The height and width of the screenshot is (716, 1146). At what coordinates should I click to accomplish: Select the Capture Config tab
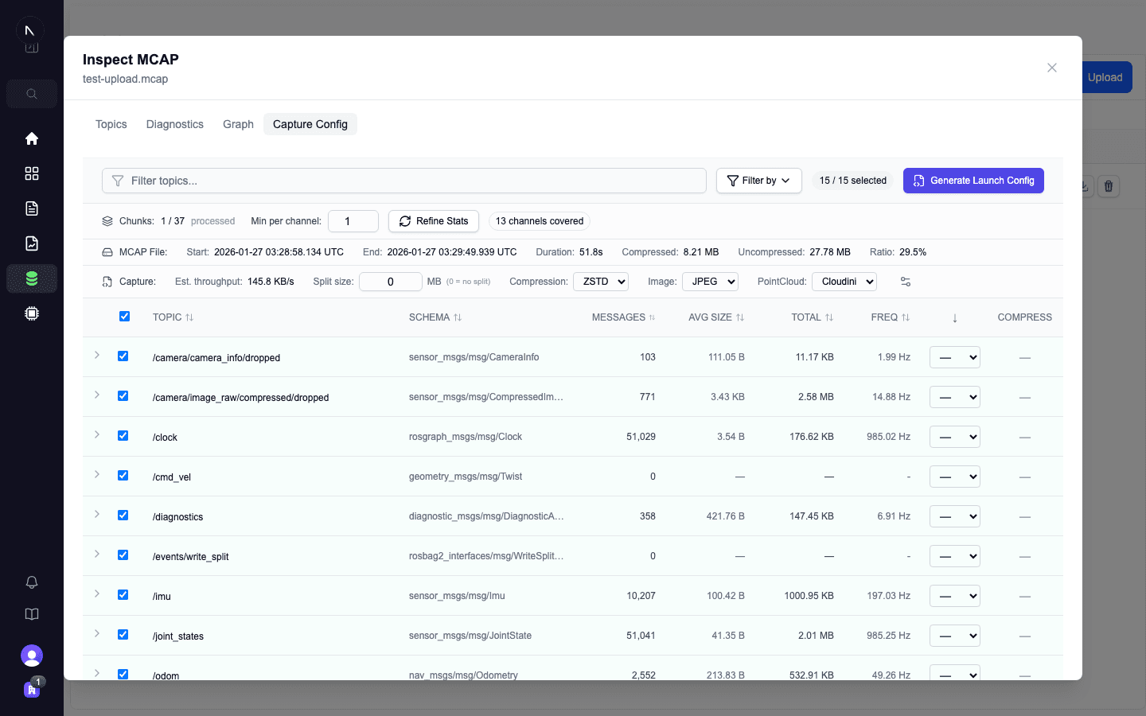click(x=310, y=124)
